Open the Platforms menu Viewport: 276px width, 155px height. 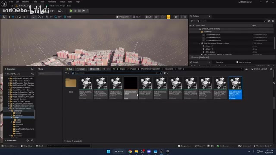point(52,2)
